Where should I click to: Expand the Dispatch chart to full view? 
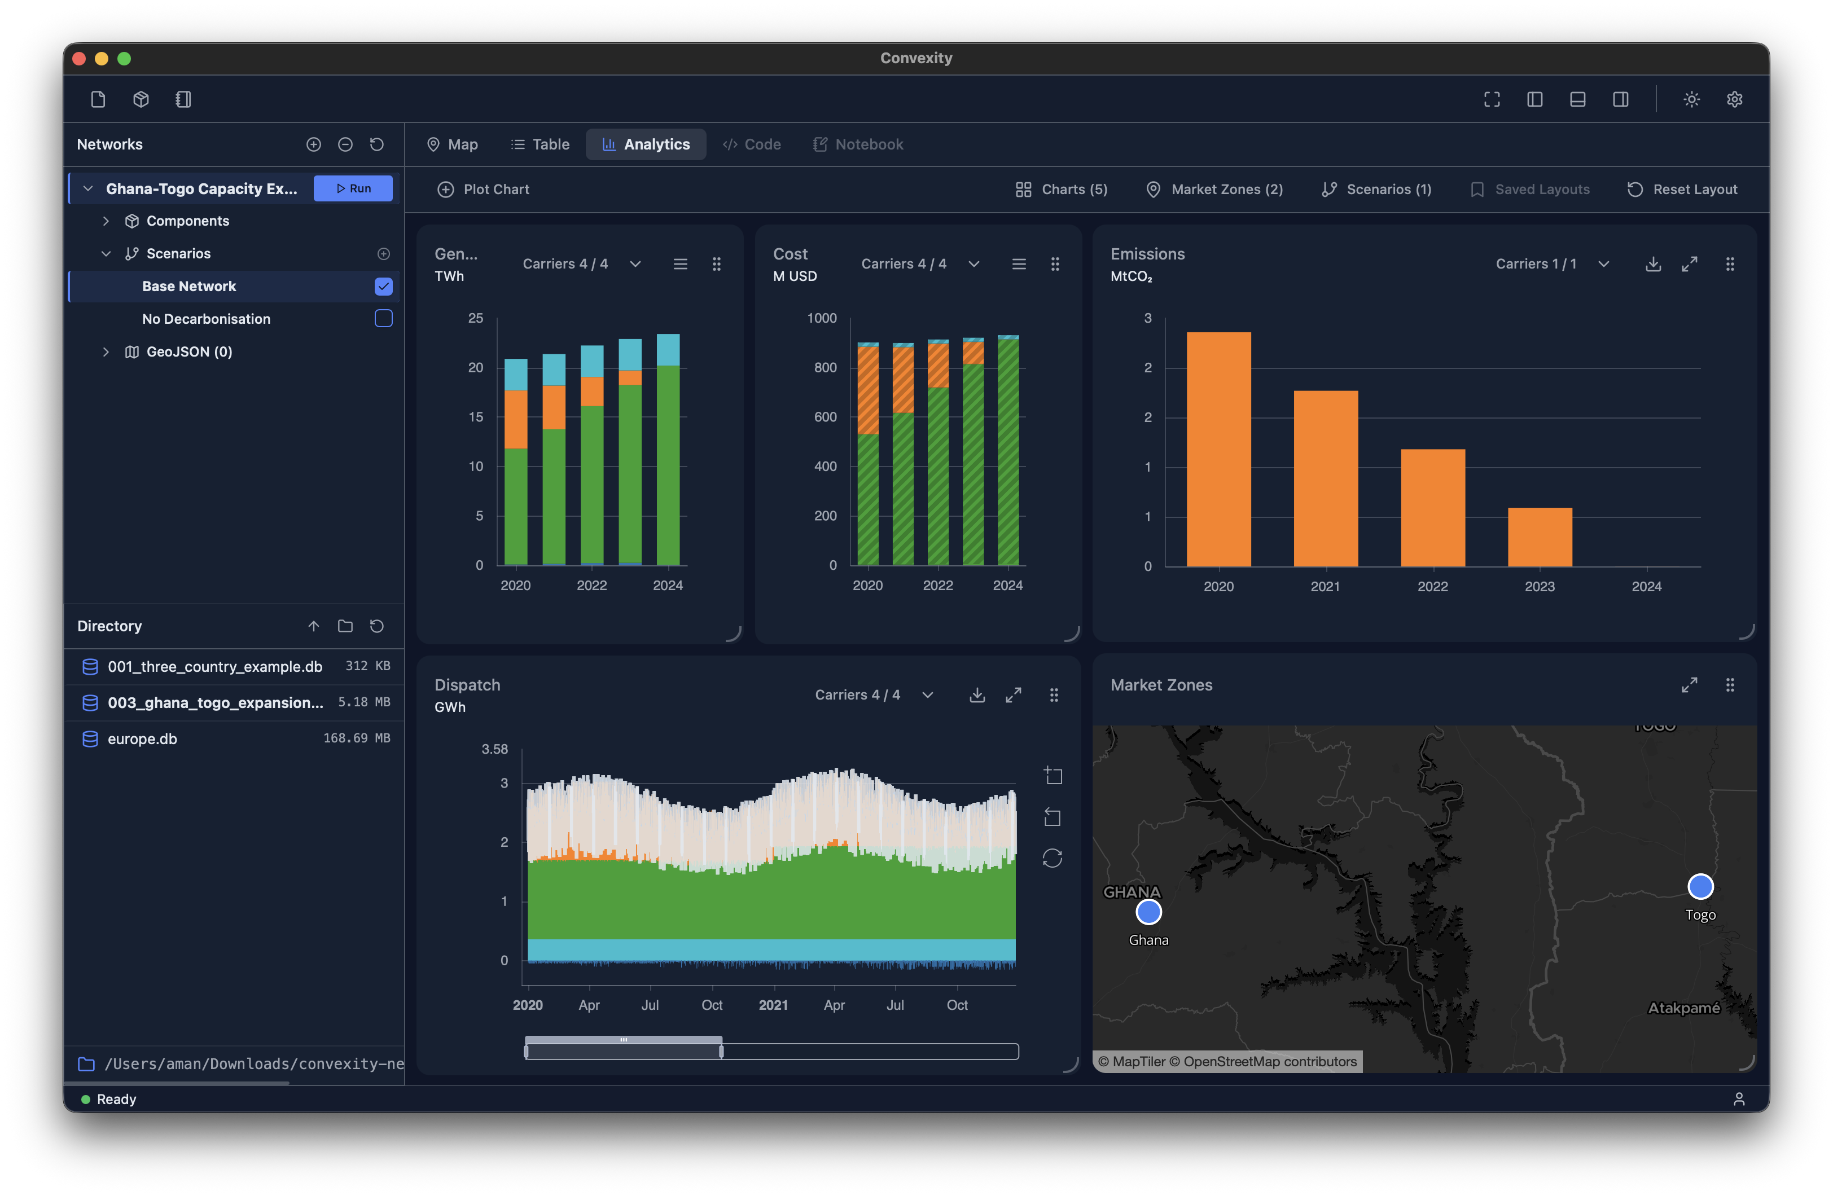1014,694
